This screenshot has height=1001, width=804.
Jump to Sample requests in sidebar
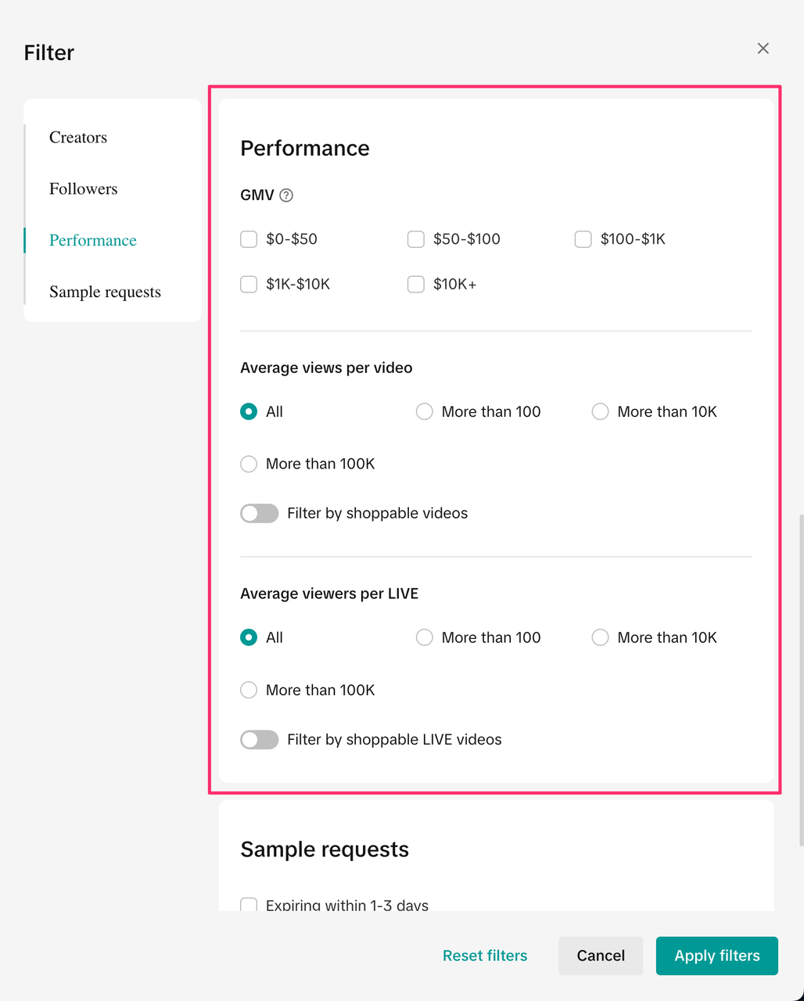105,292
